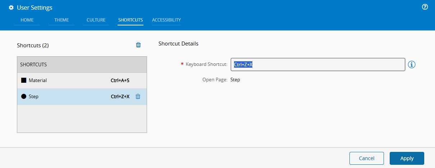Delete the Step shortcut via its row trash icon
Screen dimensions: 435x168
(x=138, y=96)
